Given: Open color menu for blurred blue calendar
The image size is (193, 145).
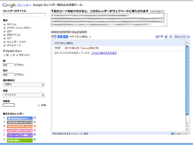Looking at the screenshot, I should pos(35,118).
